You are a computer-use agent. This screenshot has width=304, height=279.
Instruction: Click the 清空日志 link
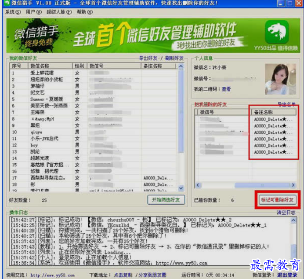coord(286,213)
